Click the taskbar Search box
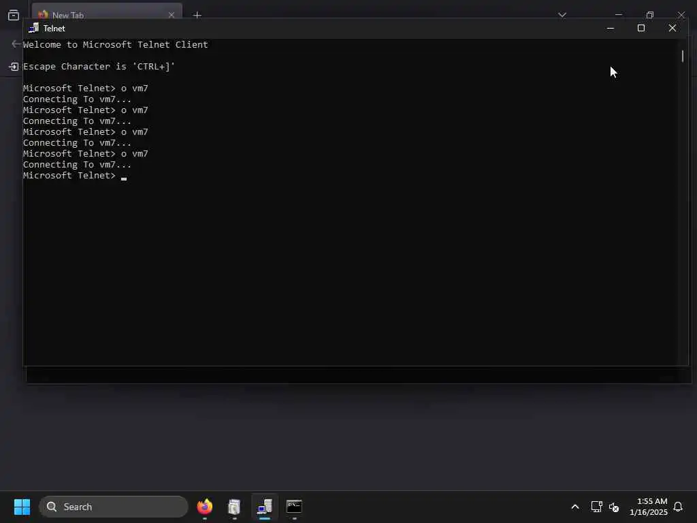The height and width of the screenshot is (523, 697). click(114, 507)
